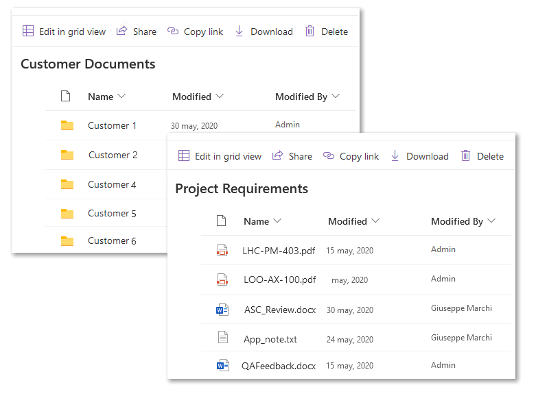The width and height of the screenshot is (549, 411).
Task: Click Delete trash icon in Customer Documents toolbar
Action: (310, 31)
